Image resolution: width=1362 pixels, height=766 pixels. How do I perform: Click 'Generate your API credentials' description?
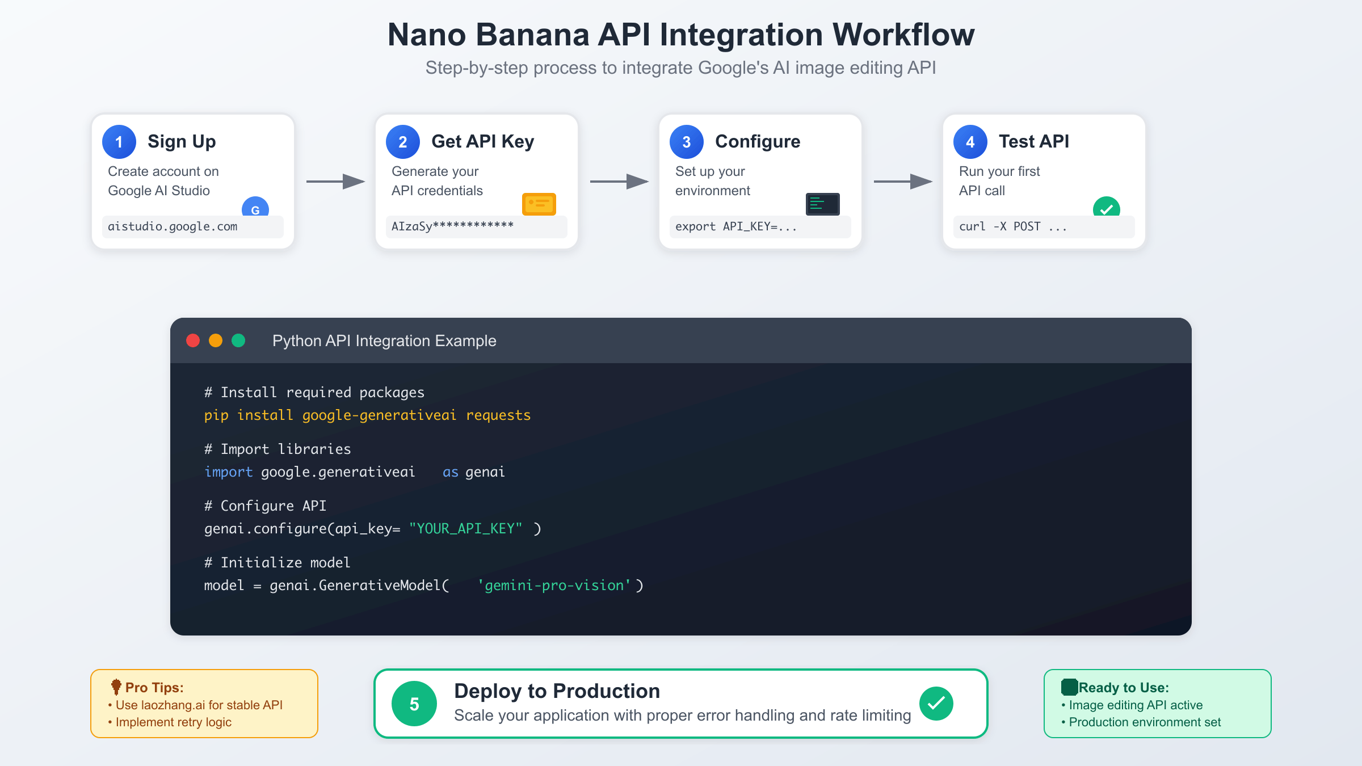click(437, 181)
